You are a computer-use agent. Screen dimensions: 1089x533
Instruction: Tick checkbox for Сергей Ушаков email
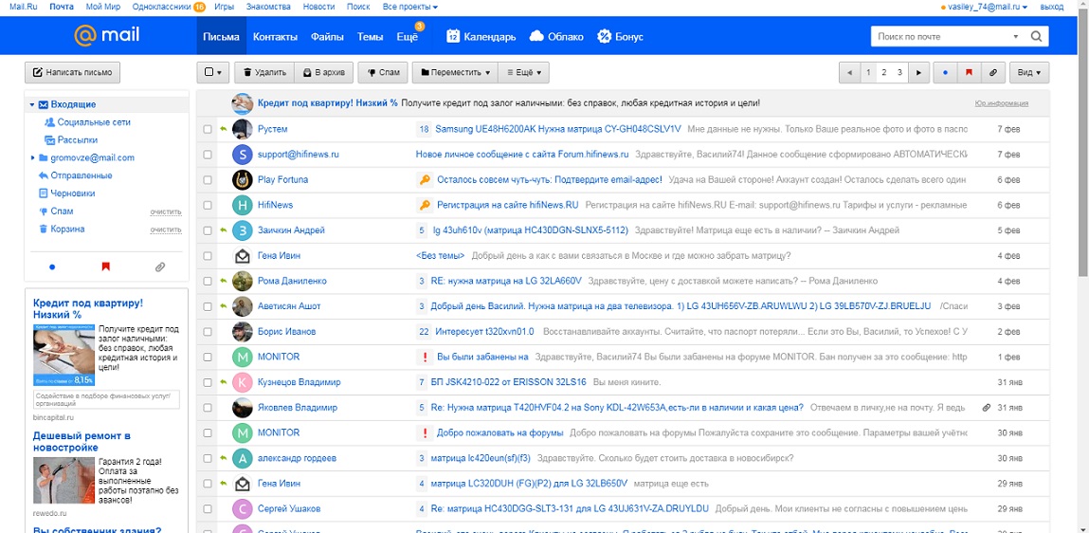[208, 508]
